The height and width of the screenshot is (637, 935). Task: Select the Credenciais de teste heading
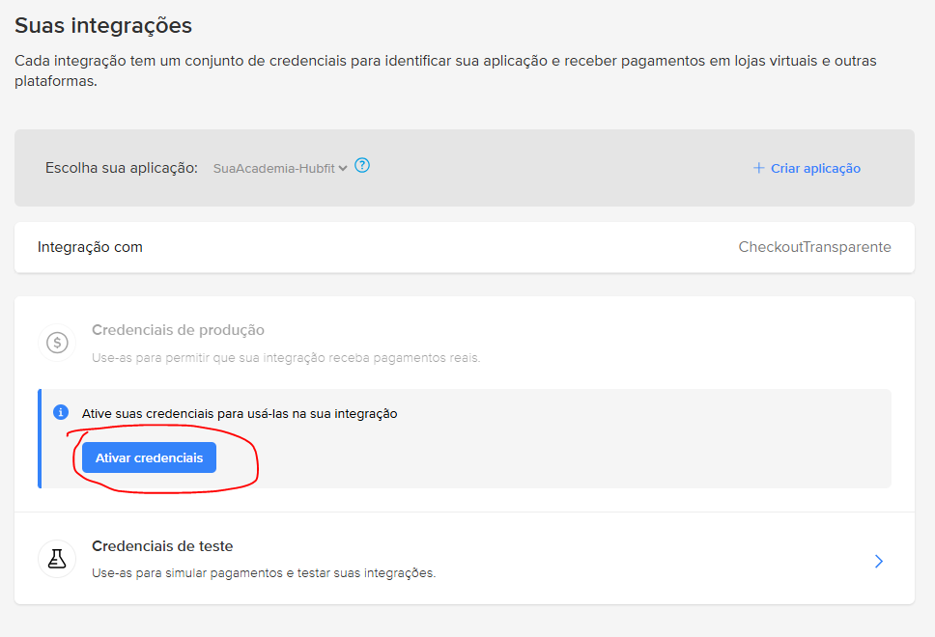tap(162, 546)
